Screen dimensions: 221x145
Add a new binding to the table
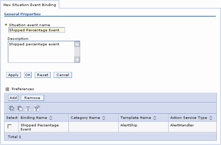(x=13, y=98)
